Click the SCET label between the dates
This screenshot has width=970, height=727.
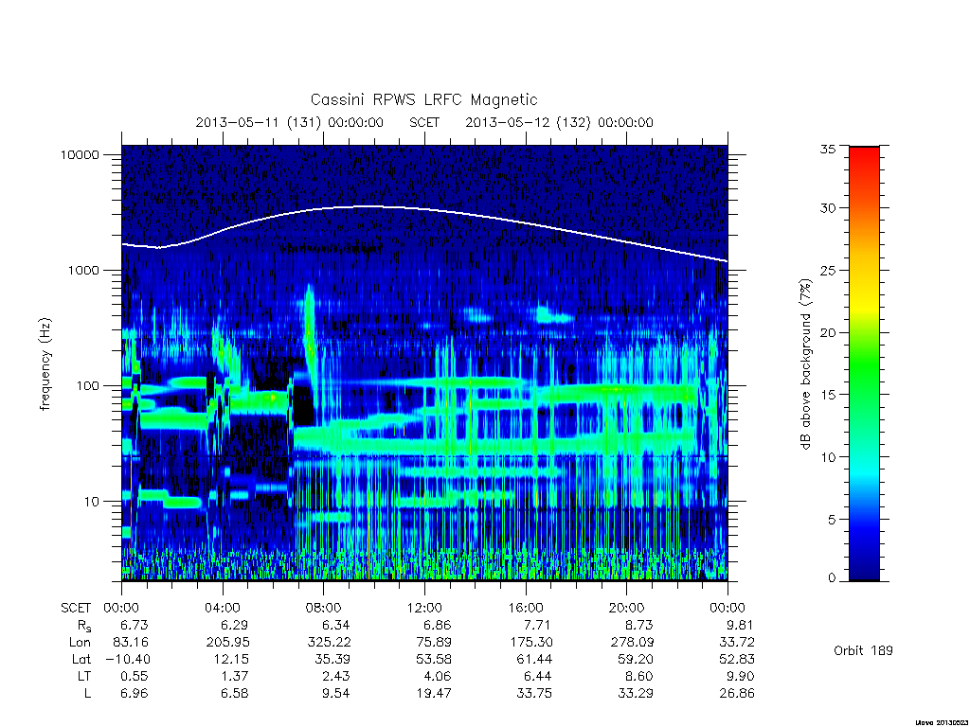point(424,122)
